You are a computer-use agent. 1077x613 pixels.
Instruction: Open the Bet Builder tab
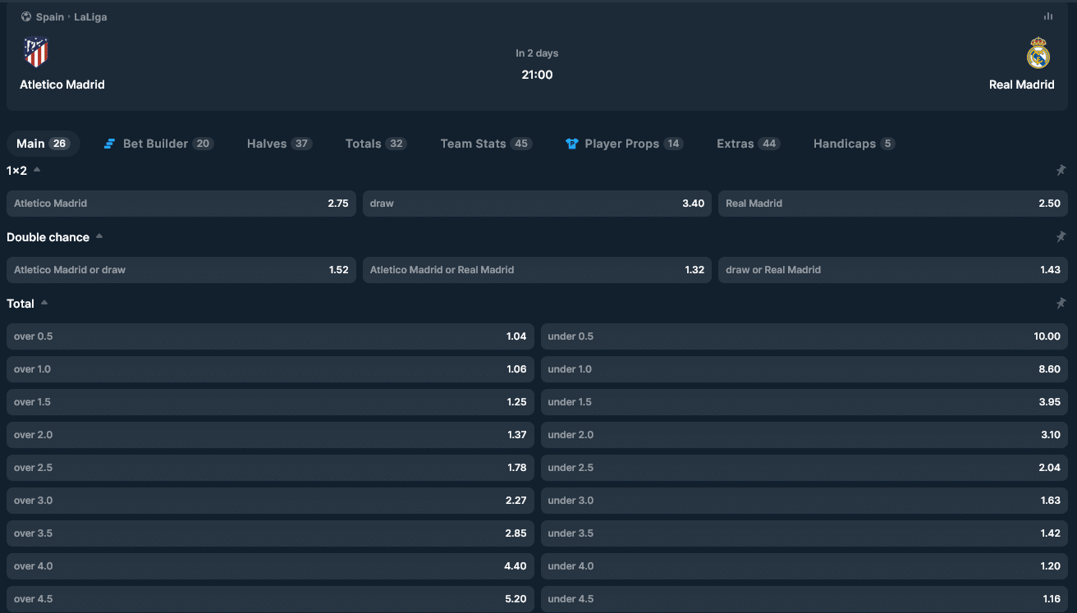[158, 144]
